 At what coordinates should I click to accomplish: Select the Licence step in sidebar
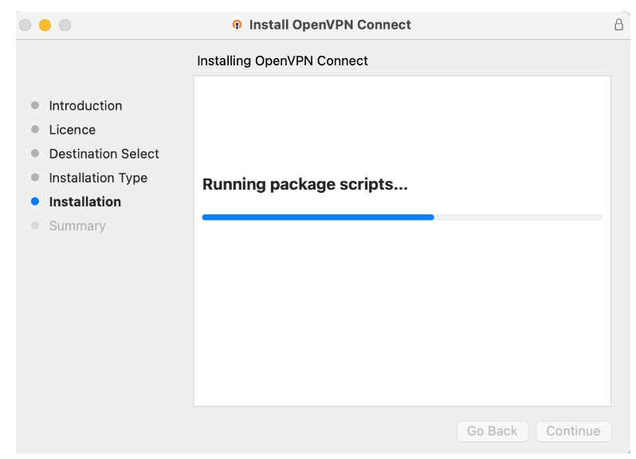72,129
